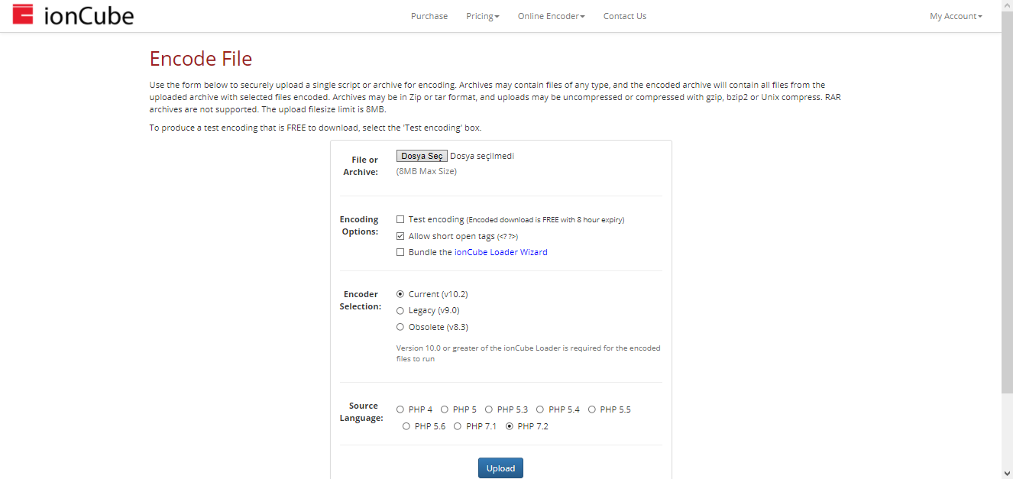This screenshot has width=1013, height=479.
Task: Open the ionCube Loader Wizard link
Action: 500,252
